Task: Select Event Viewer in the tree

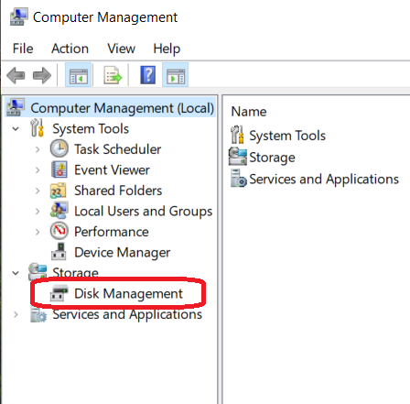Action: 112,170
